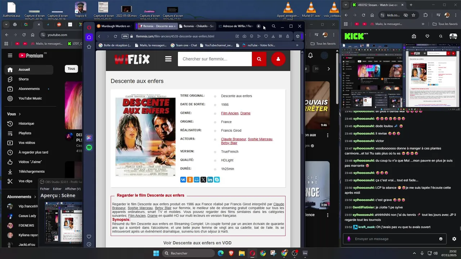Expand Opera bookmarks bar overflow chevron
This screenshot has width=461, height=259.
point(297,45)
